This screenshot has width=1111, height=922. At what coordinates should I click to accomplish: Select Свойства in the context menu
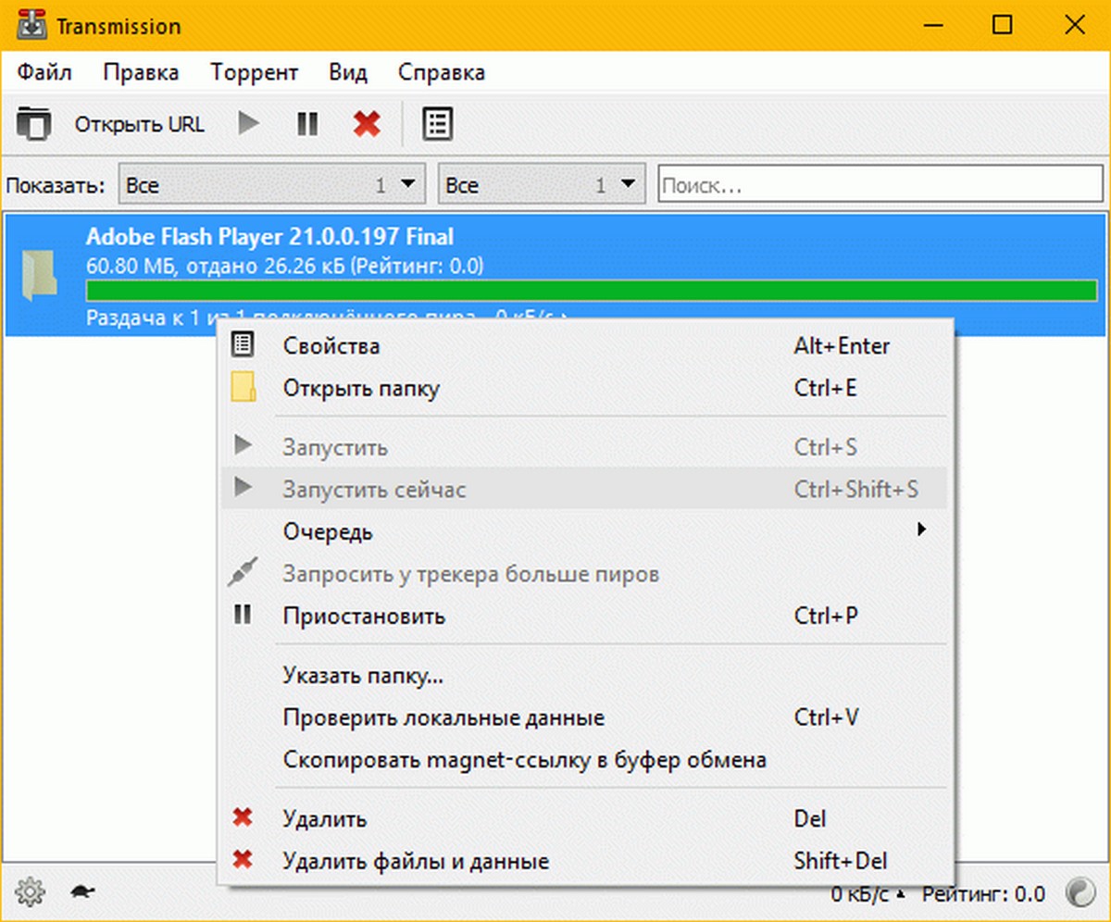[584, 346]
